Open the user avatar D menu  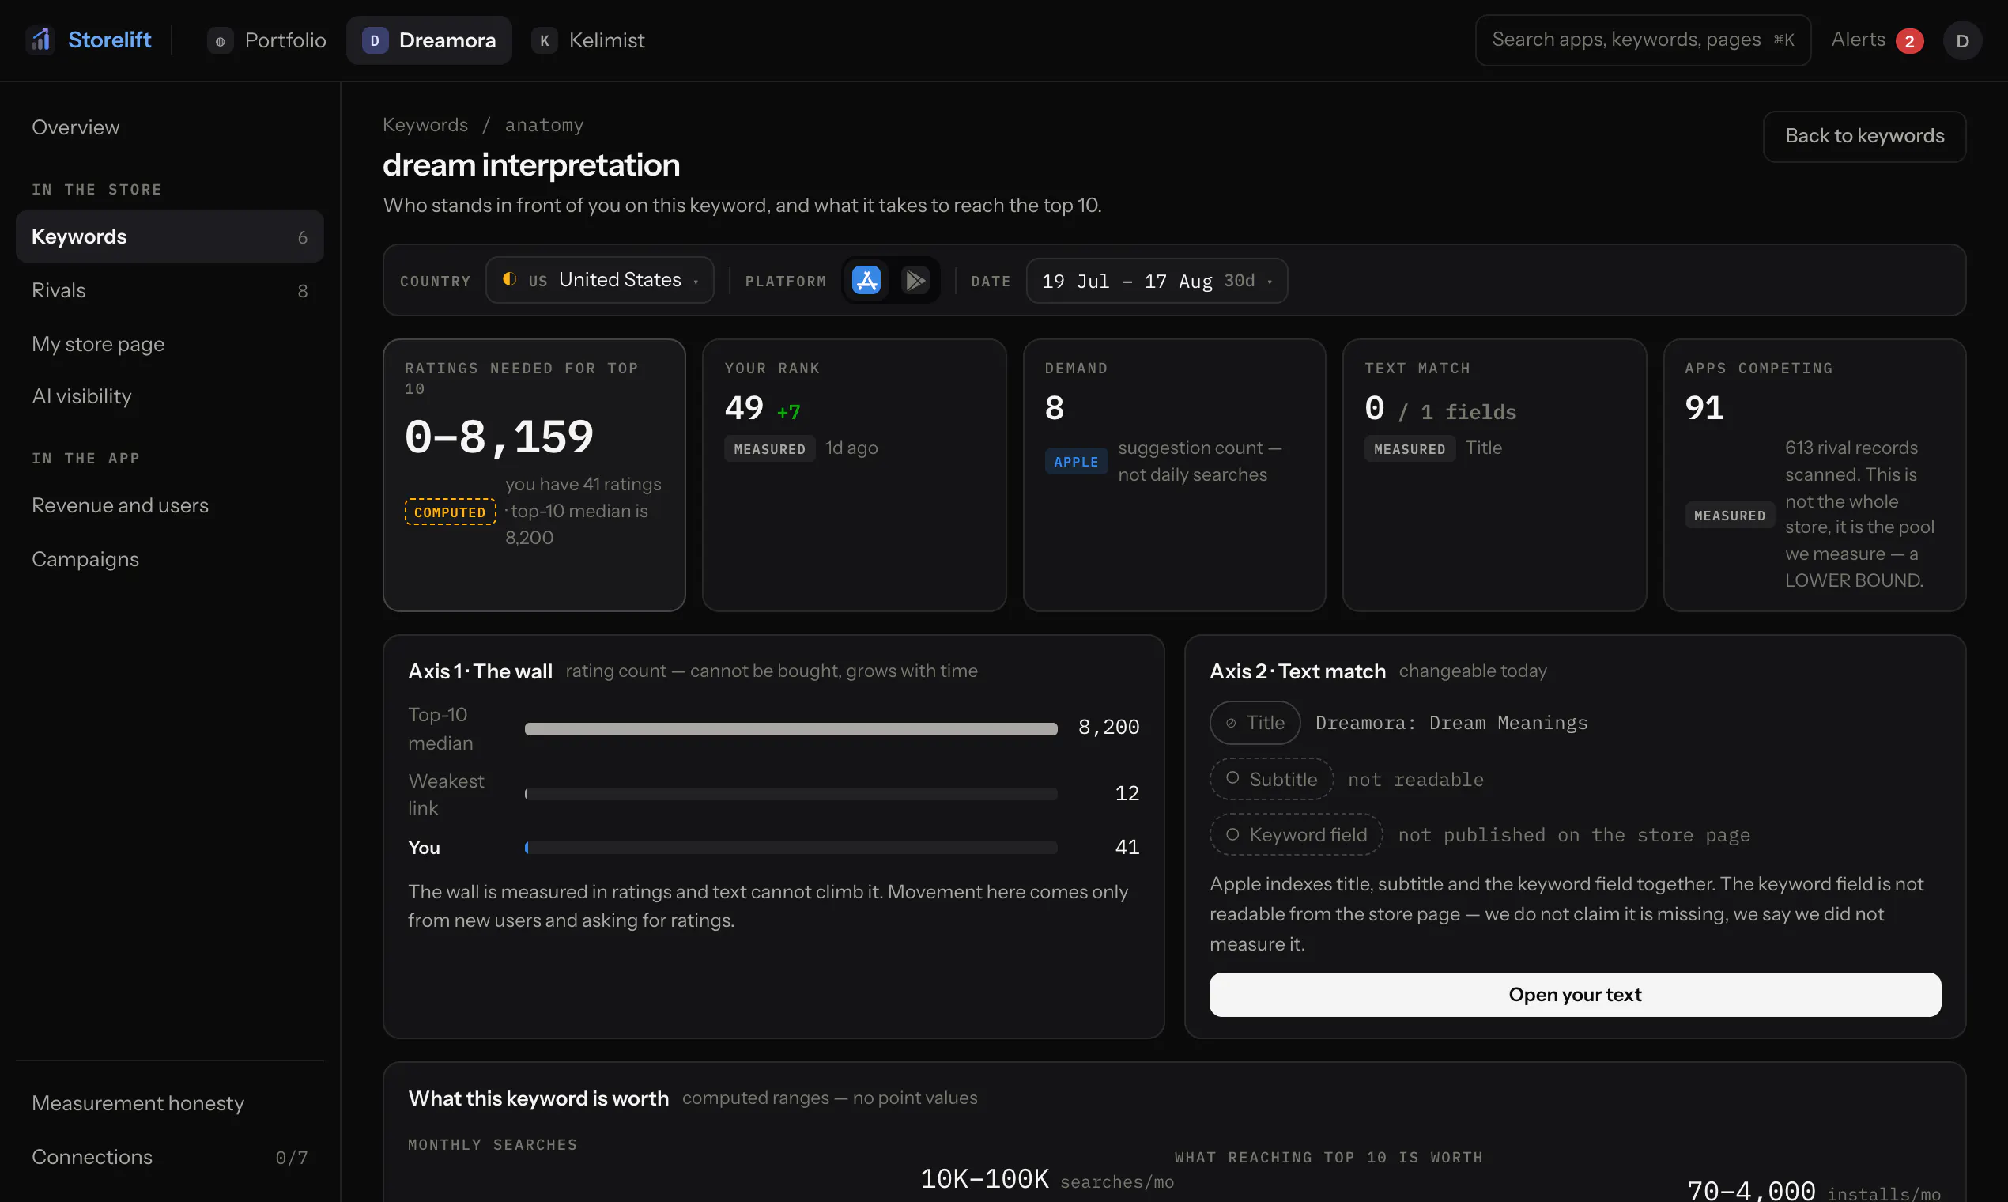(x=1962, y=40)
